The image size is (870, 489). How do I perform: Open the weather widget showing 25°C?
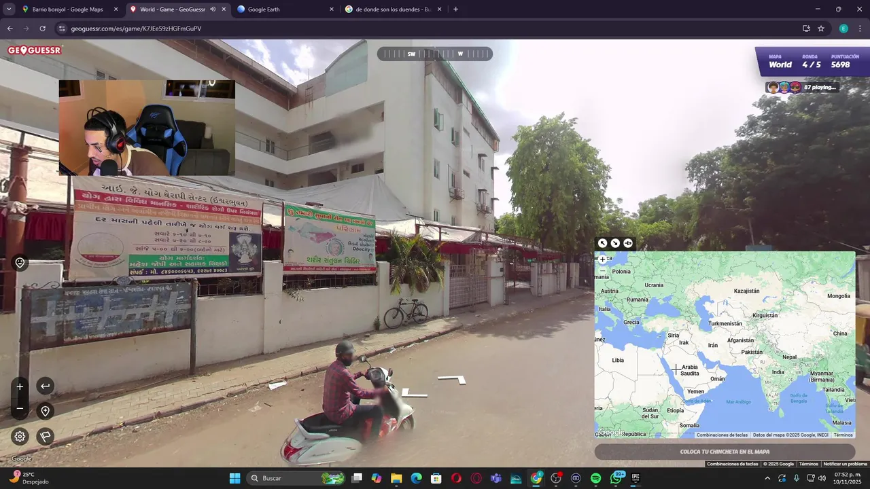click(29, 478)
